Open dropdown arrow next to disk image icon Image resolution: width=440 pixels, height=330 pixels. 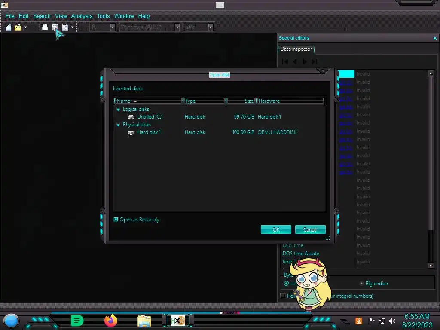[72, 27]
